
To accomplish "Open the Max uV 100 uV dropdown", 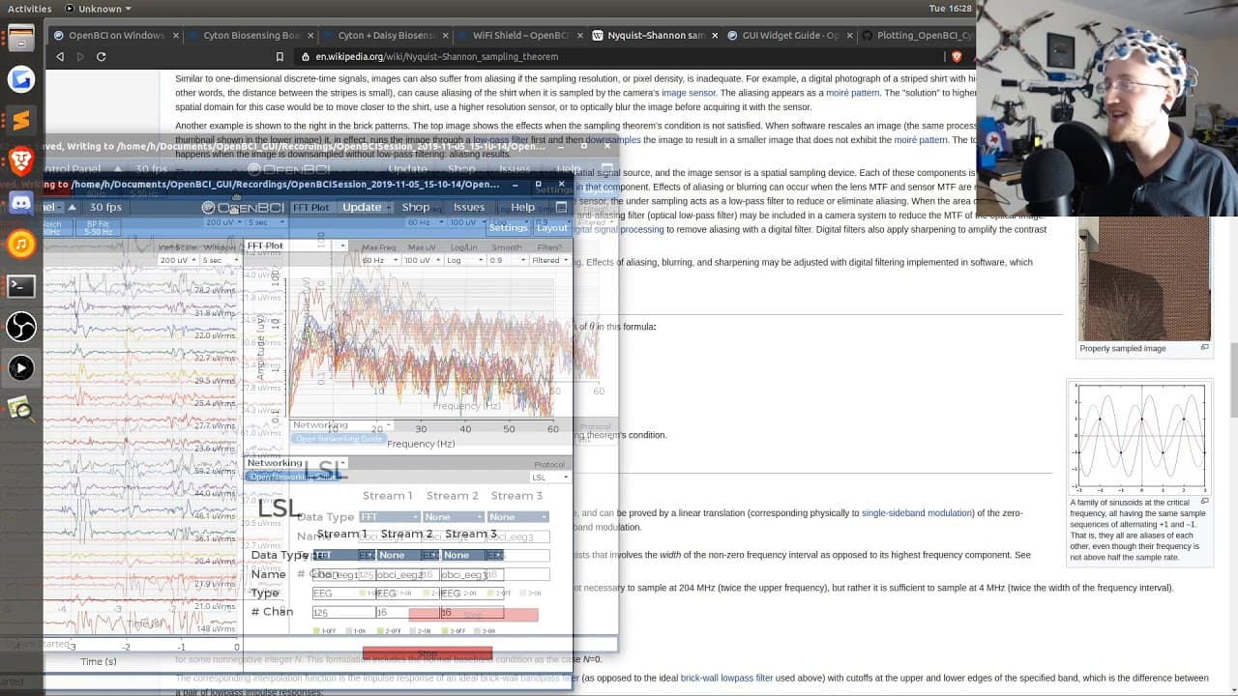I will coord(422,260).
